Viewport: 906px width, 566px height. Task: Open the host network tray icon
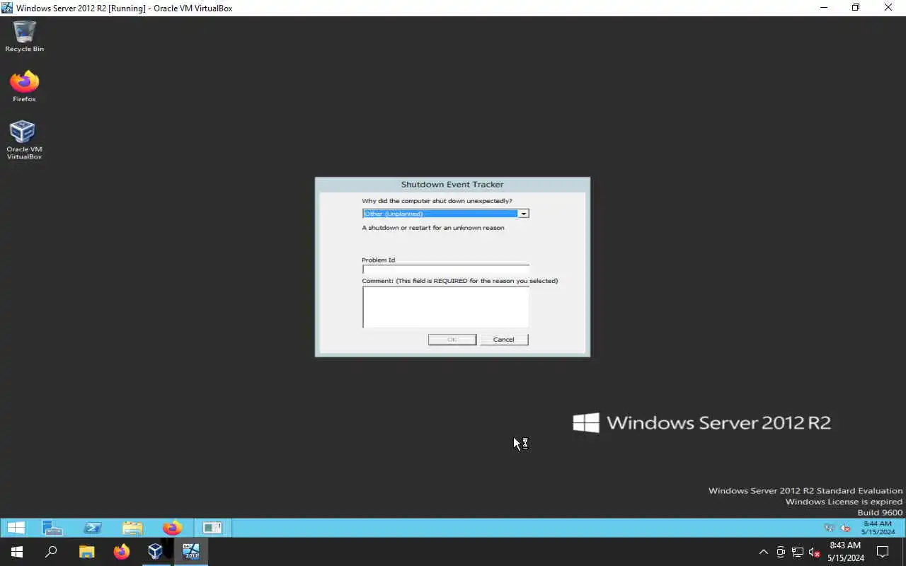tap(798, 552)
